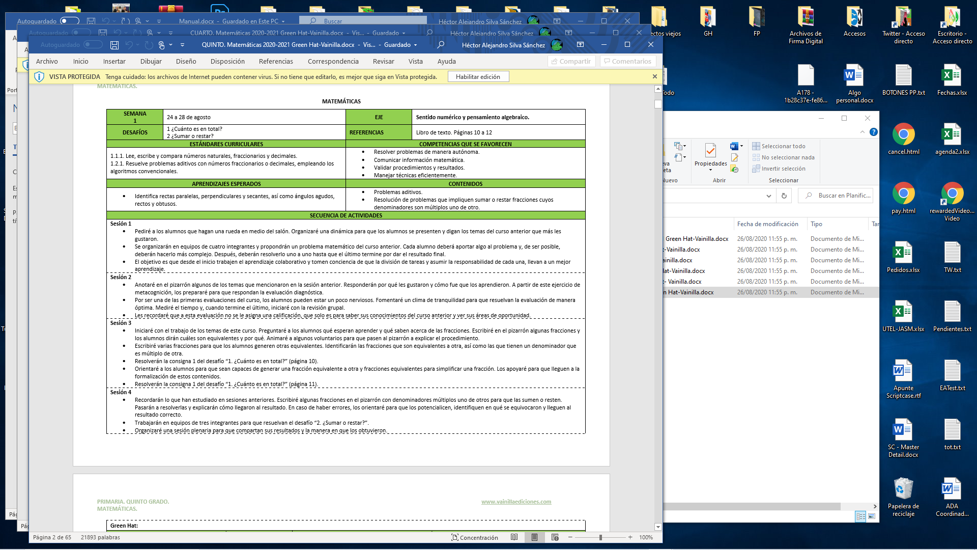977x550 pixels.
Task: Expand the Explorer address bar history dropdown
Action: point(768,196)
